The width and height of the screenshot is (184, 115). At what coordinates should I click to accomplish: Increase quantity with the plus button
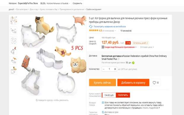[x=115, y=69]
